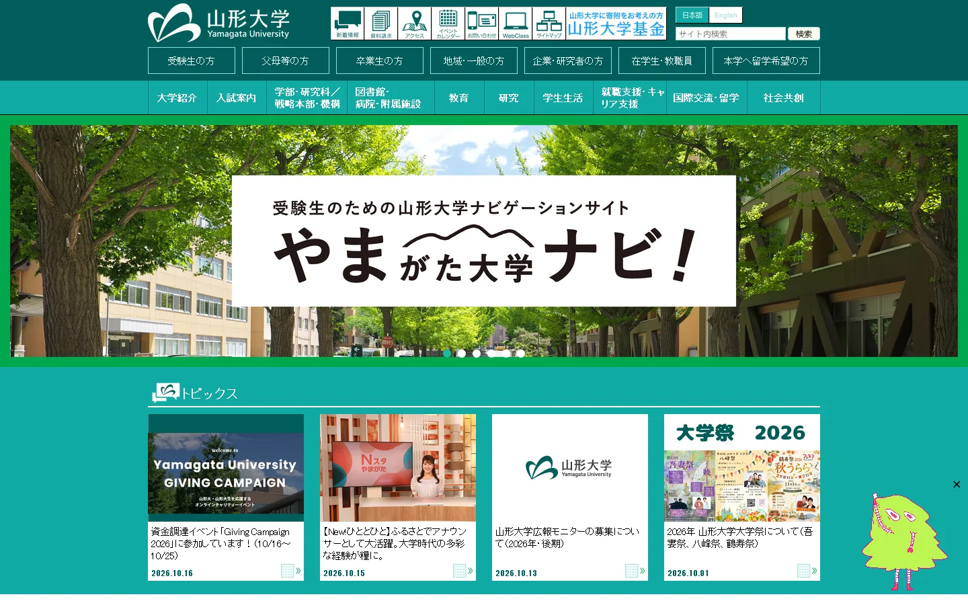
Task: Click the トピックス section heading icon
Action: tap(165, 392)
